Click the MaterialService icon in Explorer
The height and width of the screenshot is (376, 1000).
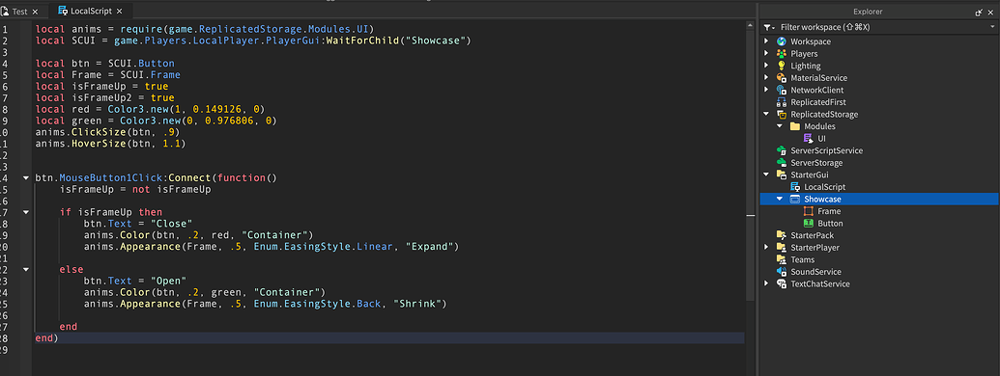point(782,78)
